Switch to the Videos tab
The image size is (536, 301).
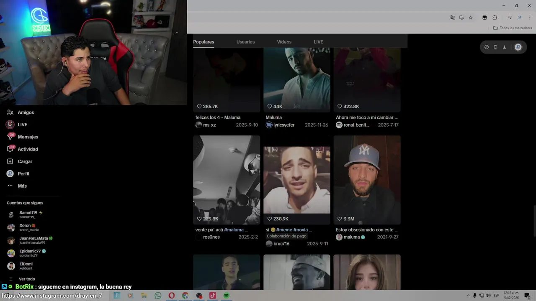point(284,42)
